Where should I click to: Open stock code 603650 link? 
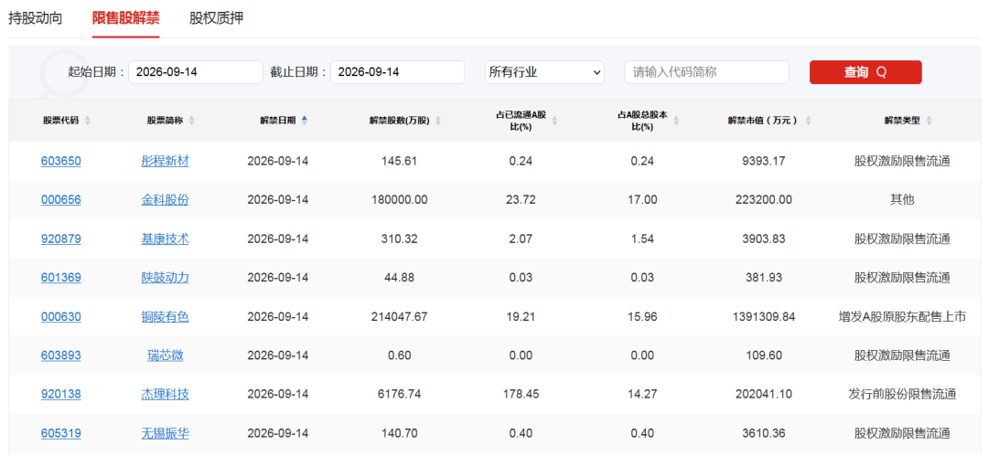(61, 161)
